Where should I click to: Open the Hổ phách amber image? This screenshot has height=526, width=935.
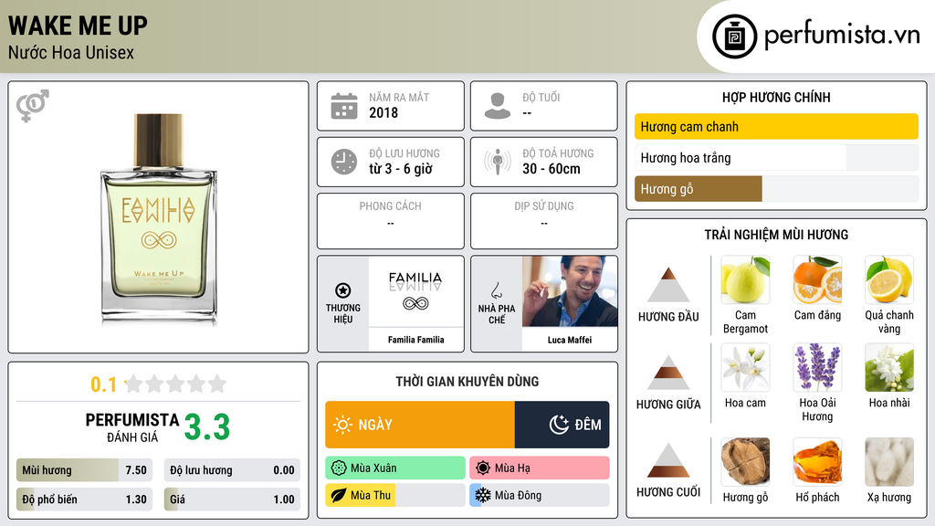click(x=817, y=461)
